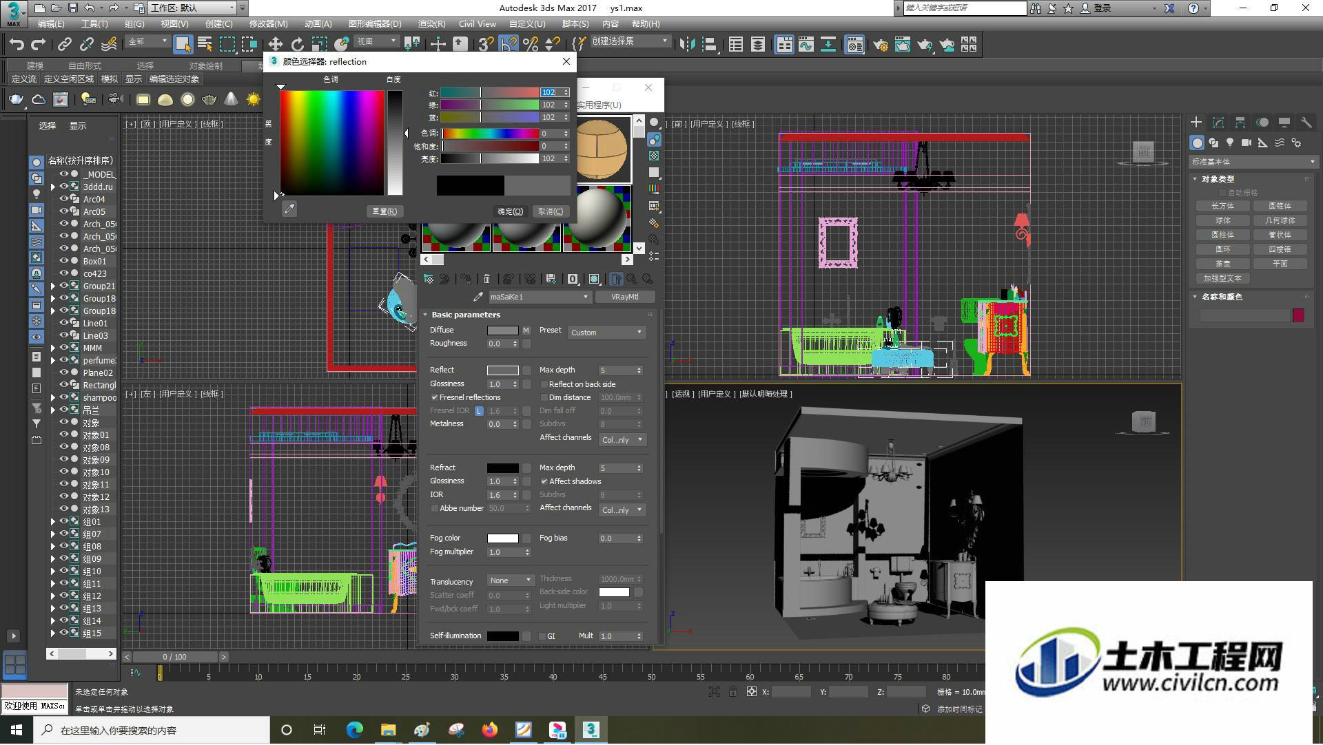
Task: Toggle the 3D Snaps tool
Action: point(486,45)
